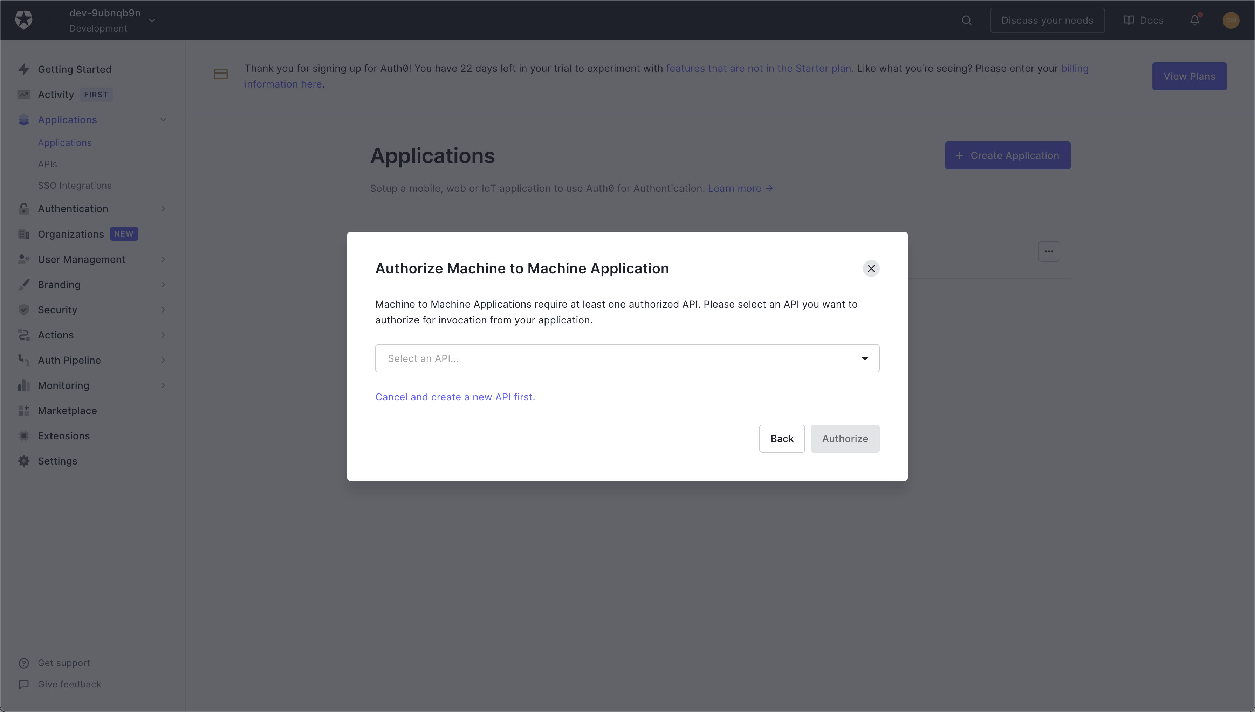1255x712 pixels.
Task: Click the Back button in dialog
Action: tap(782, 439)
